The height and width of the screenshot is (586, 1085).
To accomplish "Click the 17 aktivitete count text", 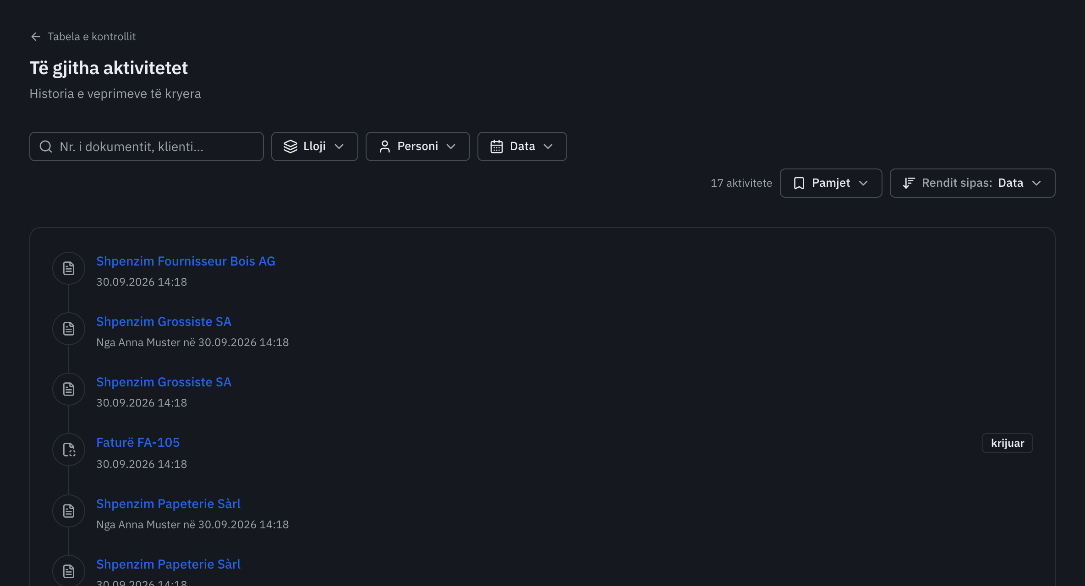I will (741, 183).
